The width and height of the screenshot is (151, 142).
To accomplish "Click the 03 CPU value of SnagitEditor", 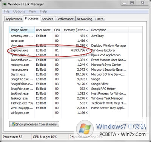I will [57, 84].
